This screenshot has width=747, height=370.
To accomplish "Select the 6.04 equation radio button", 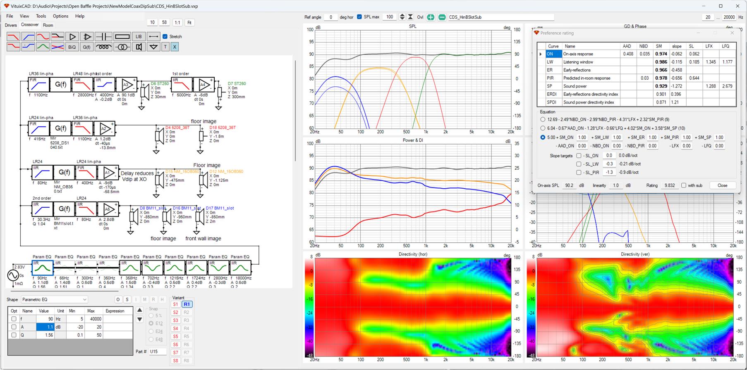I will [x=543, y=128].
